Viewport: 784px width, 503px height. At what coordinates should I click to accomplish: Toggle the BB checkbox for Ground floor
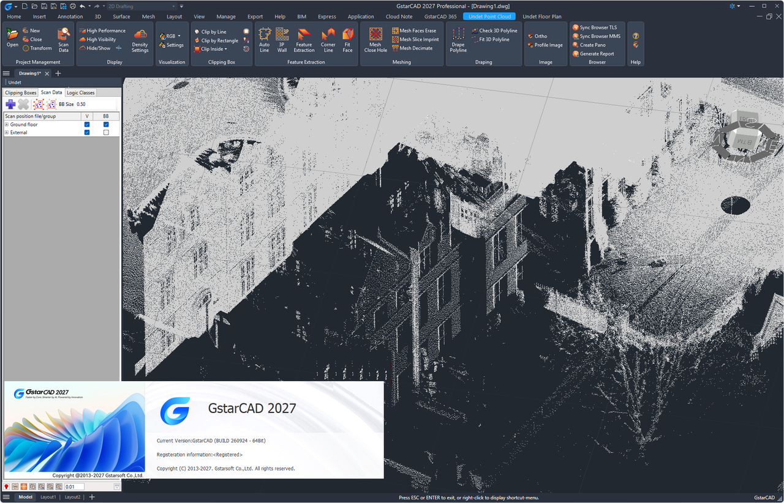106,124
